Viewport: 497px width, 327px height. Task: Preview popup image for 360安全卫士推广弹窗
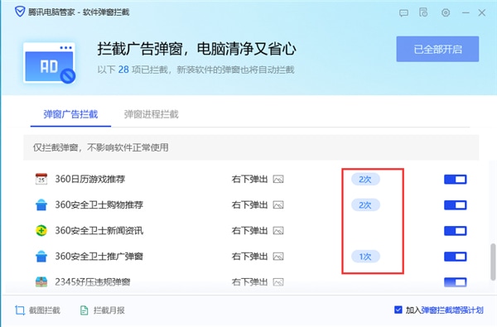[x=278, y=257]
